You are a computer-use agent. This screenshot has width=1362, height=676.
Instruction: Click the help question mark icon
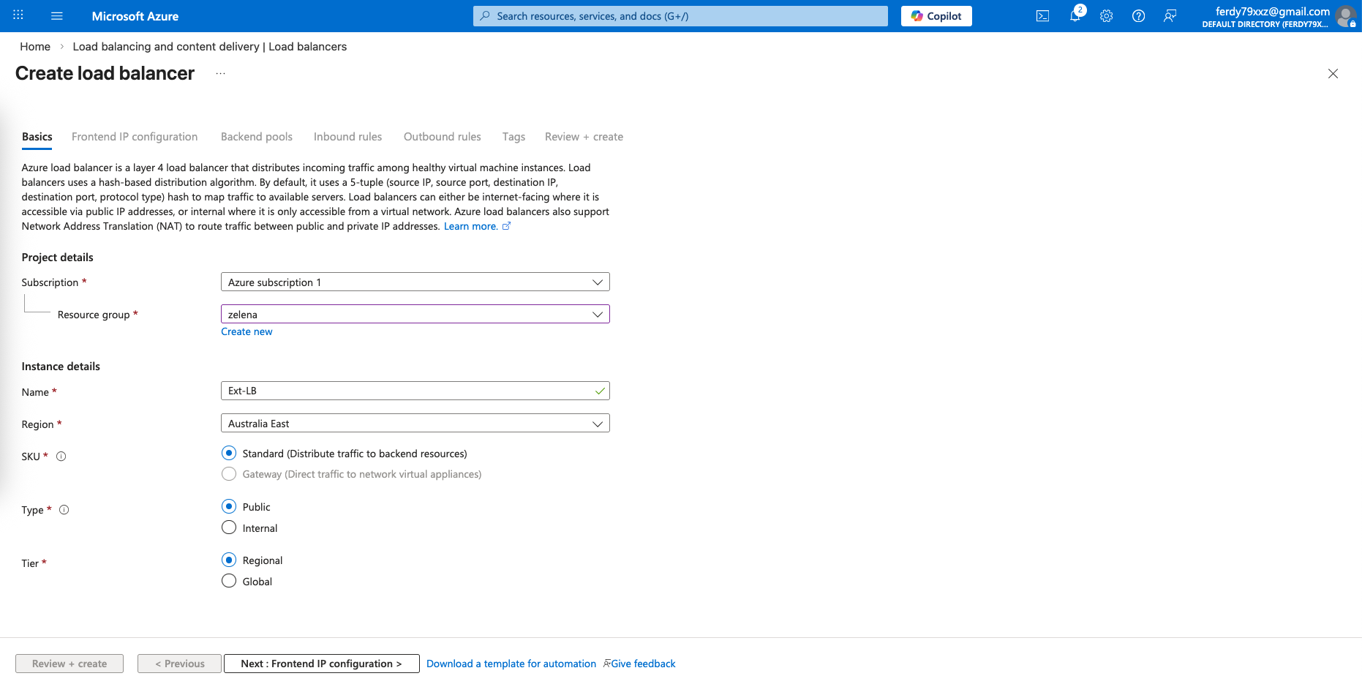pos(1138,16)
